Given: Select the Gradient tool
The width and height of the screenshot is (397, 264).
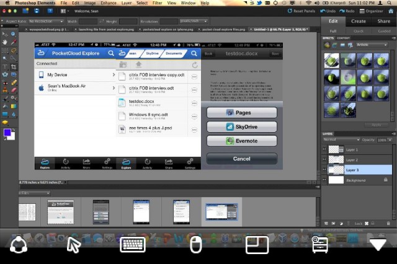Looking at the screenshot, I should (14, 106).
